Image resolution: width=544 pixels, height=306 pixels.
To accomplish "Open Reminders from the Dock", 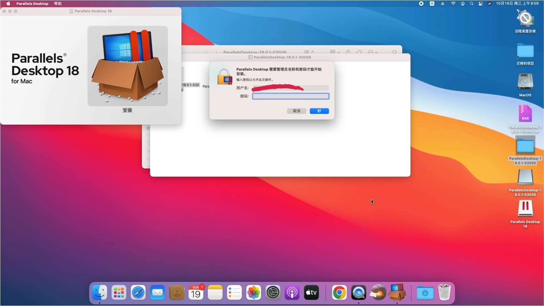I will pos(235,293).
